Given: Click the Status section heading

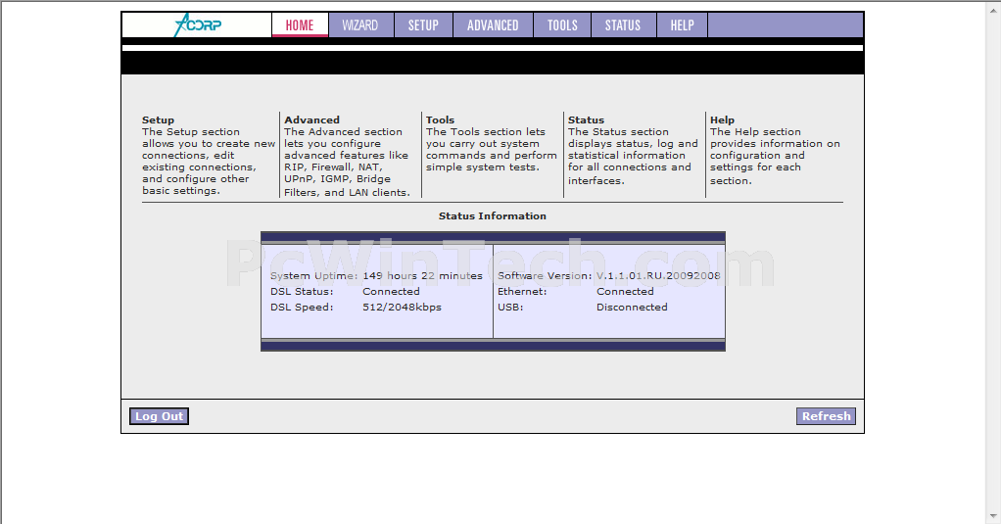Looking at the screenshot, I should (586, 120).
